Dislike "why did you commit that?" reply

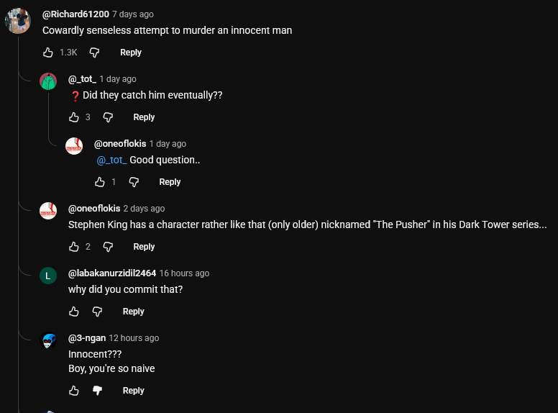[x=98, y=312]
